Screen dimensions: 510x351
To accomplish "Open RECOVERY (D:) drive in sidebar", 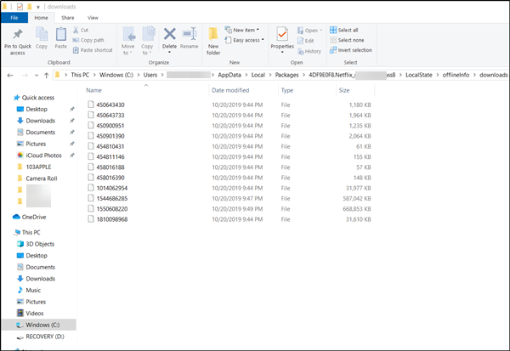I will 45,337.
